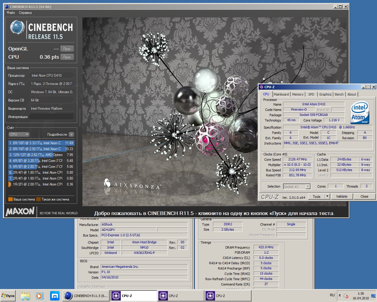
Task: Open the clock showing 1:36 16.04.2010
Action: point(361,296)
